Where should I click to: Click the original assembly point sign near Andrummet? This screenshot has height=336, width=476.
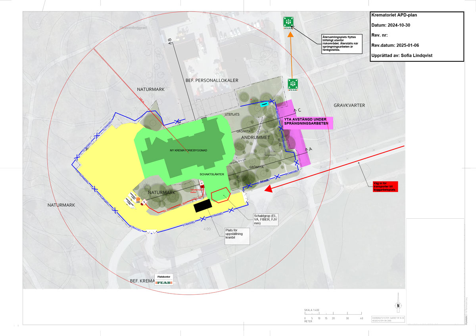tap(293, 85)
